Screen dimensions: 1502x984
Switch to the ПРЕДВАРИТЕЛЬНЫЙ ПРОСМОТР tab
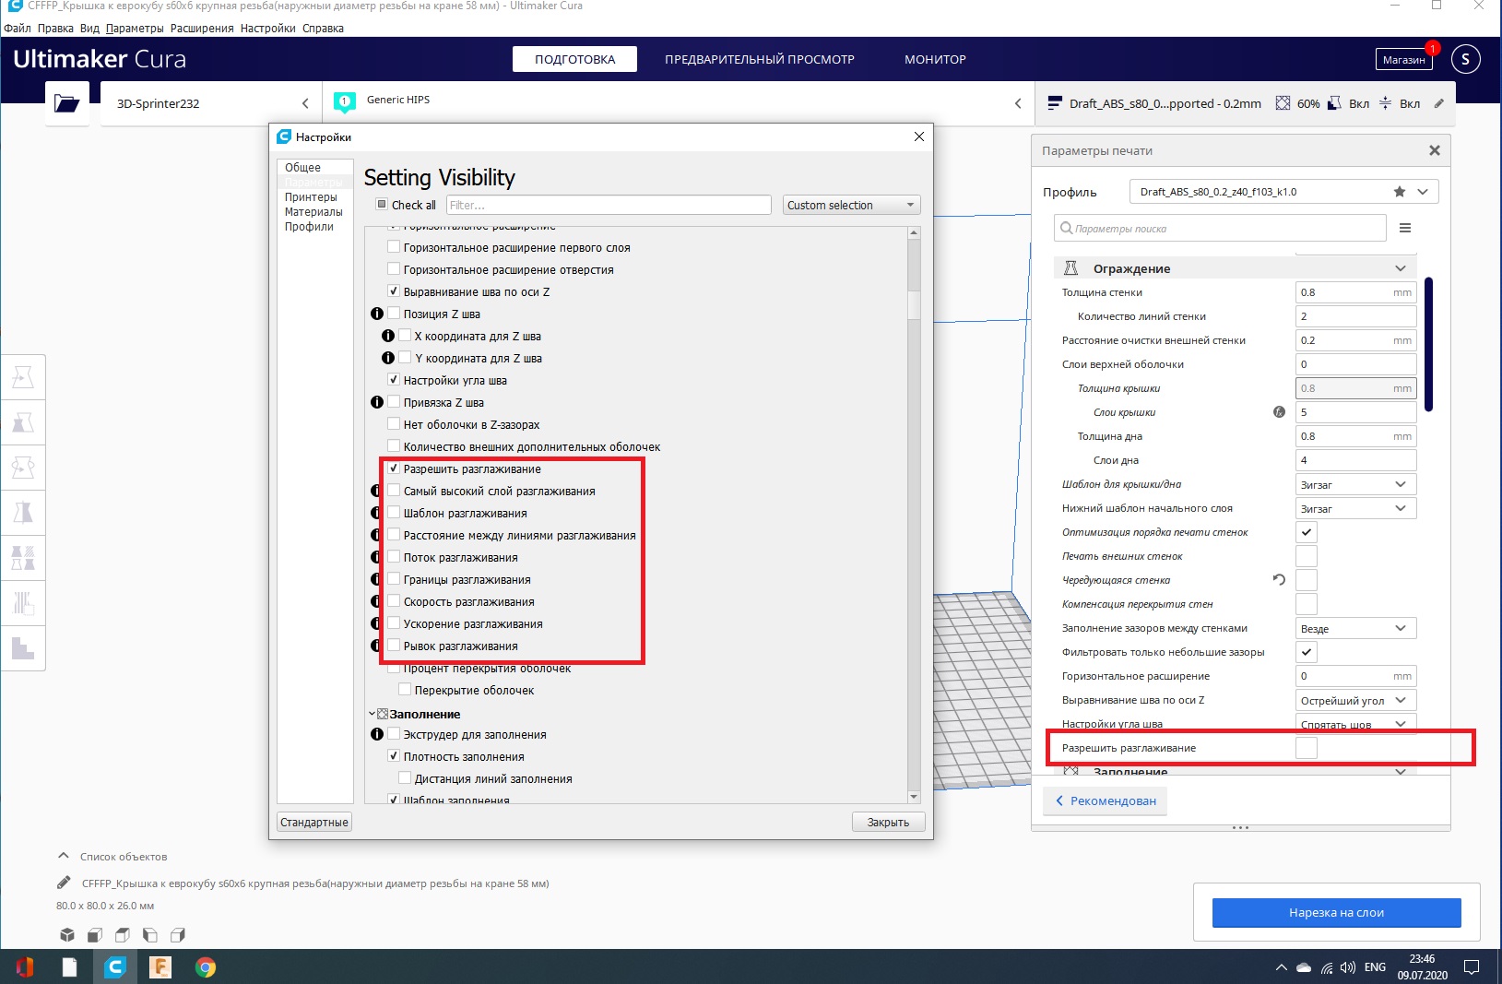pos(759,59)
